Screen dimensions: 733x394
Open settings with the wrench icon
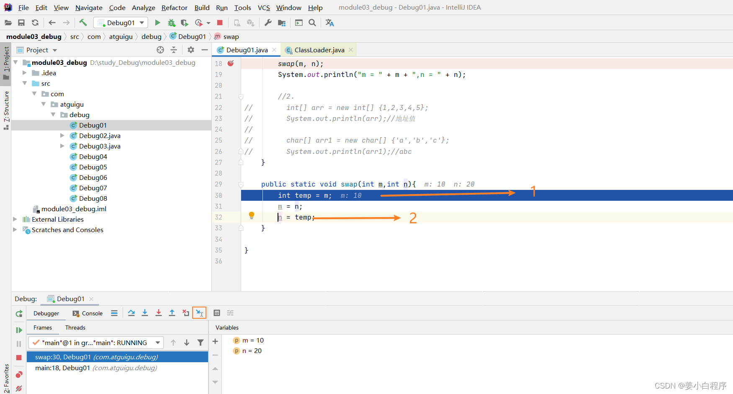pyautogui.click(x=268, y=23)
